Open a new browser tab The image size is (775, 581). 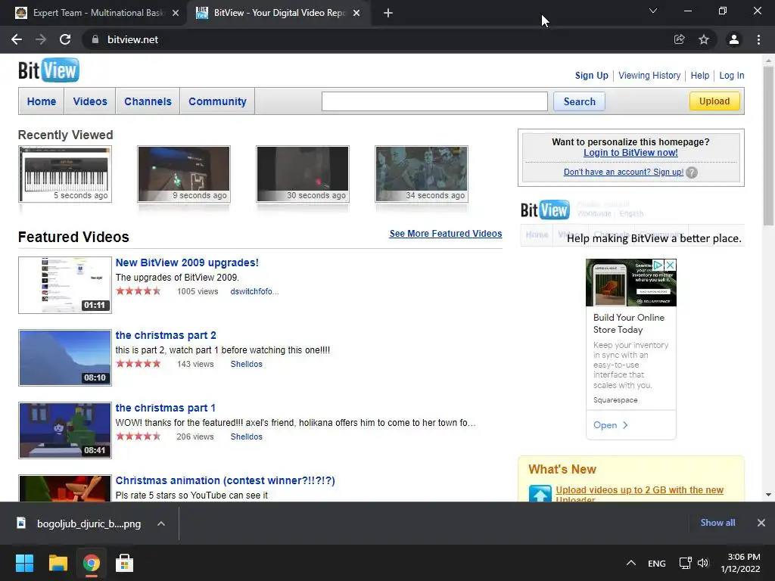point(388,13)
